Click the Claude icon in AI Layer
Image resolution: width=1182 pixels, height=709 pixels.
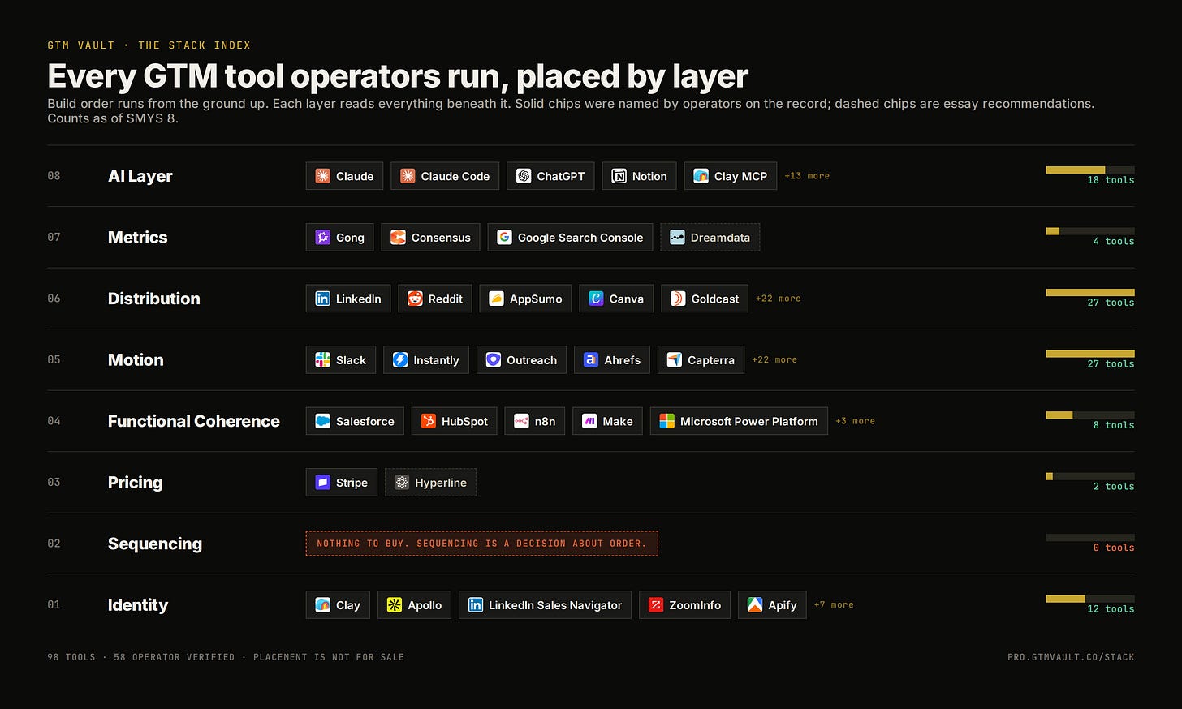[322, 176]
